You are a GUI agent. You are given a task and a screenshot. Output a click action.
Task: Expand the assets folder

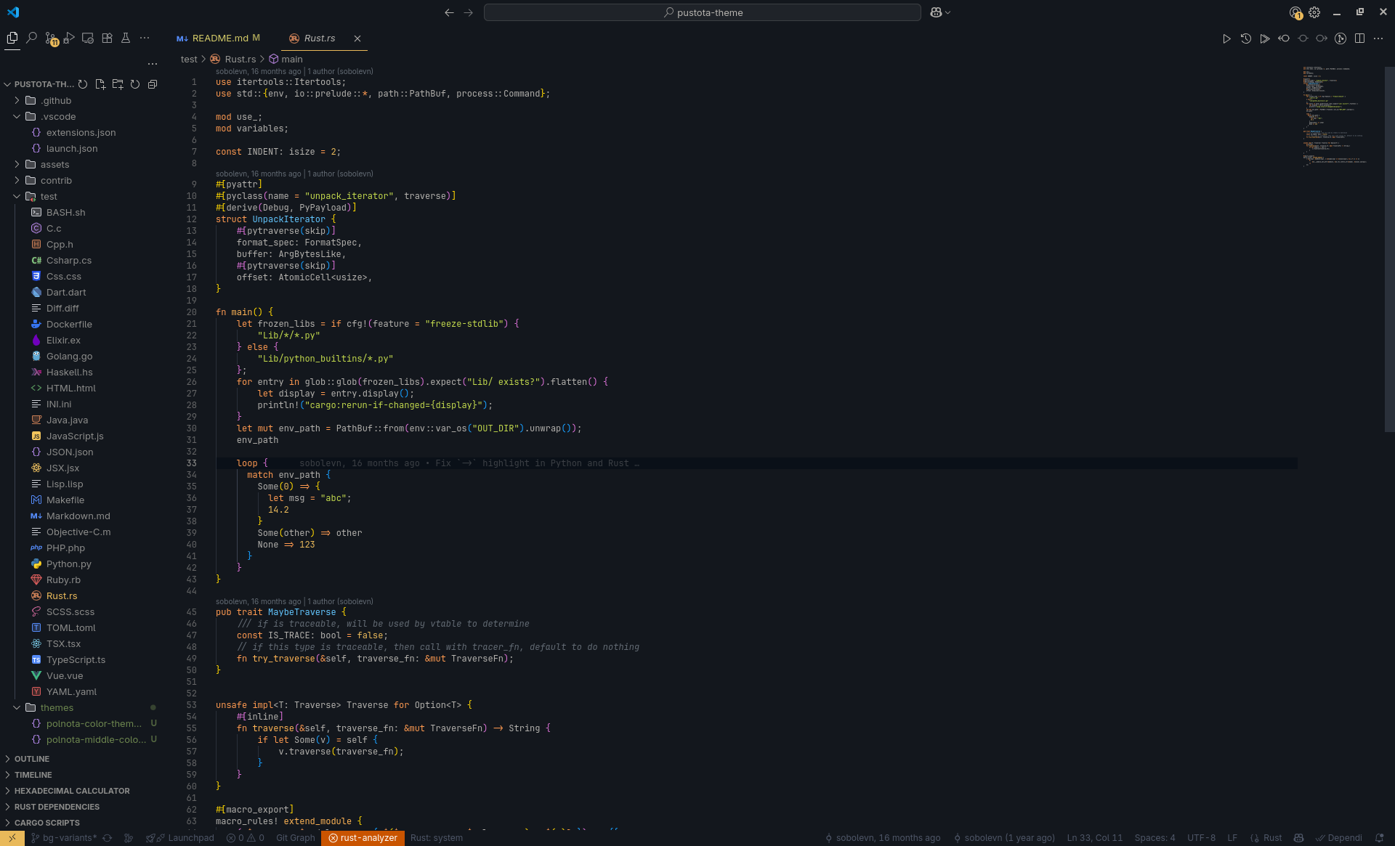(17, 165)
